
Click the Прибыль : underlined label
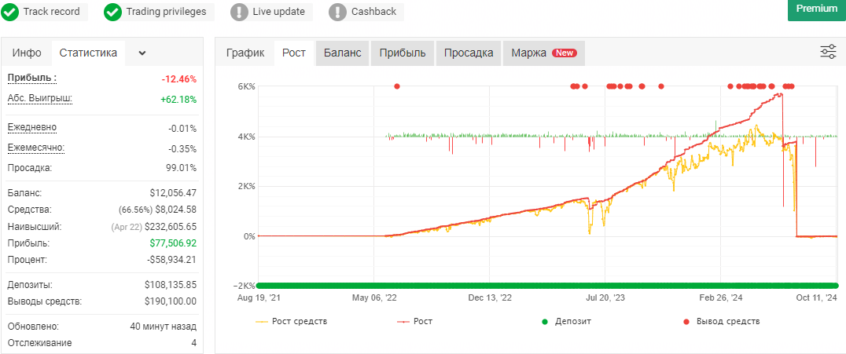point(31,78)
